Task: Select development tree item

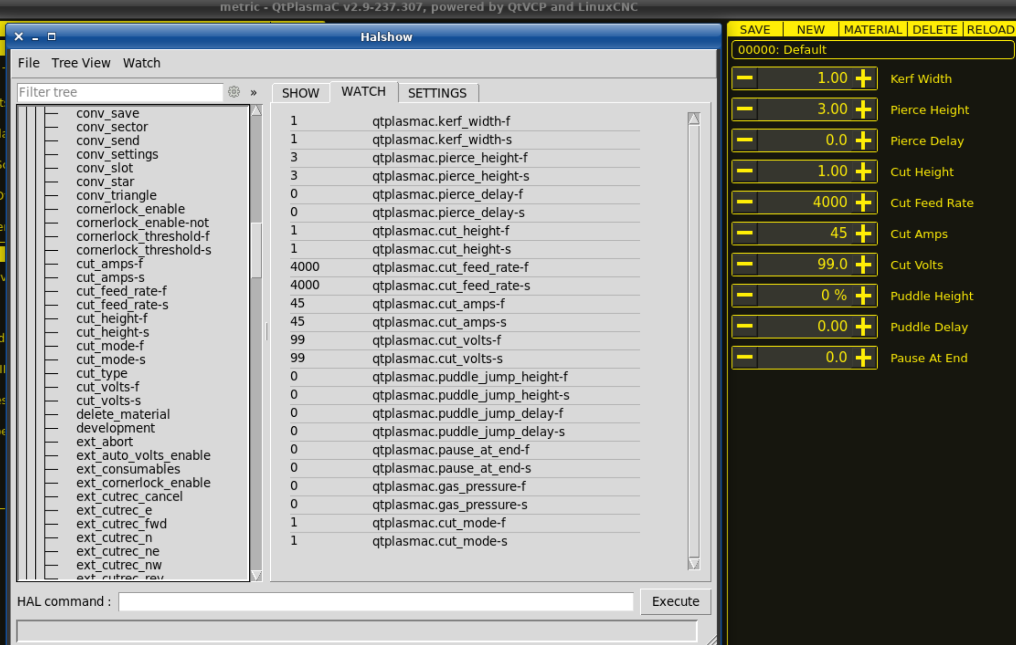Action: coord(115,428)
